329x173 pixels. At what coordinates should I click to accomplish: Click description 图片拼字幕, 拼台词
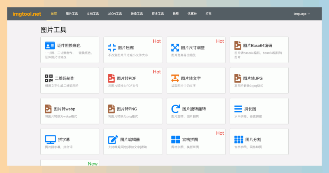(x=59, y=147)
